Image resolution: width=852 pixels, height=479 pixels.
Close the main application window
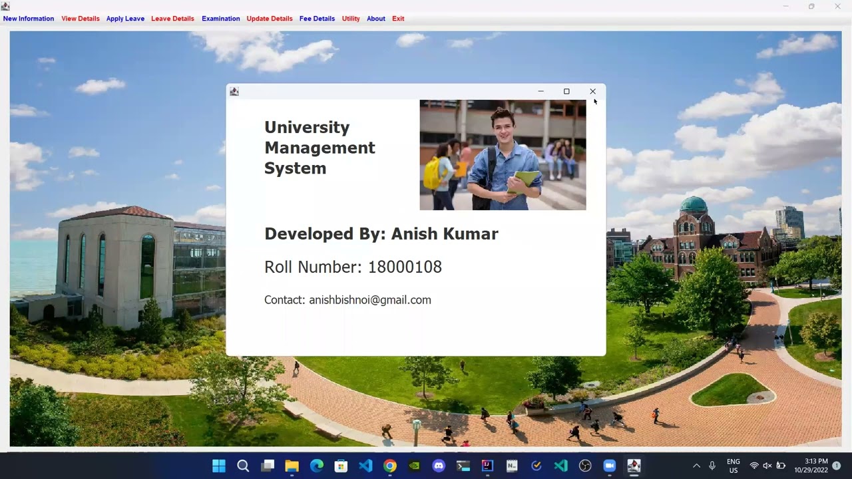[x=837, y=6]
